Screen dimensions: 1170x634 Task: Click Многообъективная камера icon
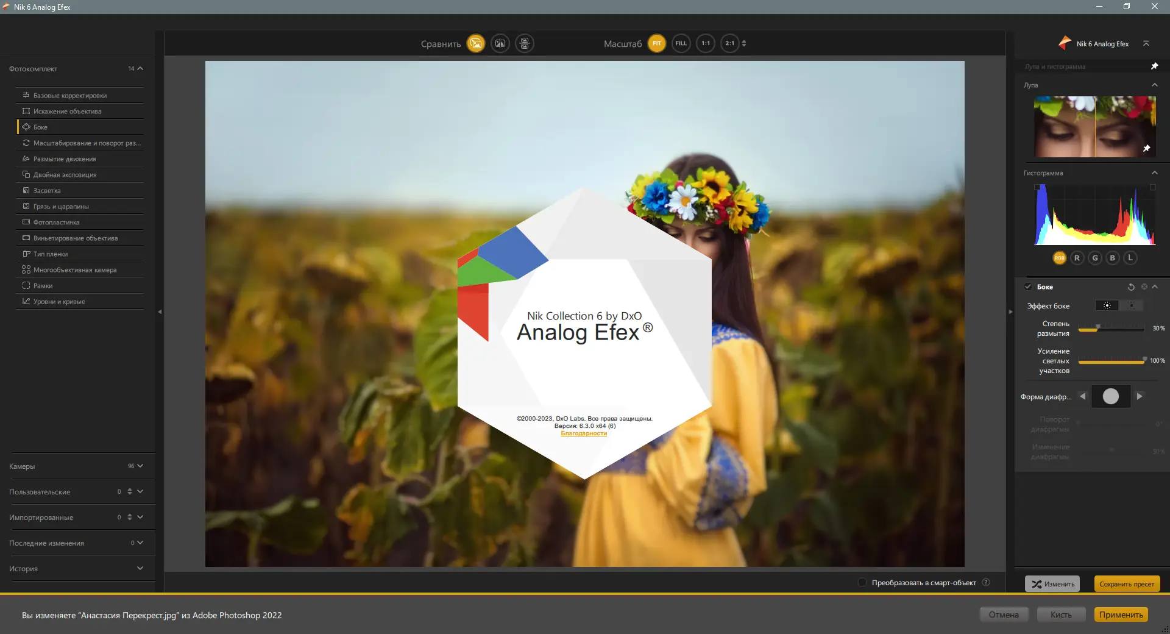pyautogui.click(x=26, y=269)
